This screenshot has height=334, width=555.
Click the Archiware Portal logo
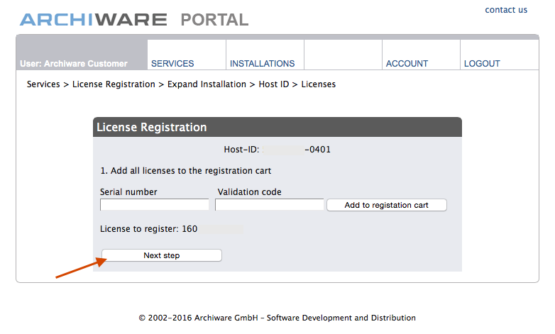[134, 19]
